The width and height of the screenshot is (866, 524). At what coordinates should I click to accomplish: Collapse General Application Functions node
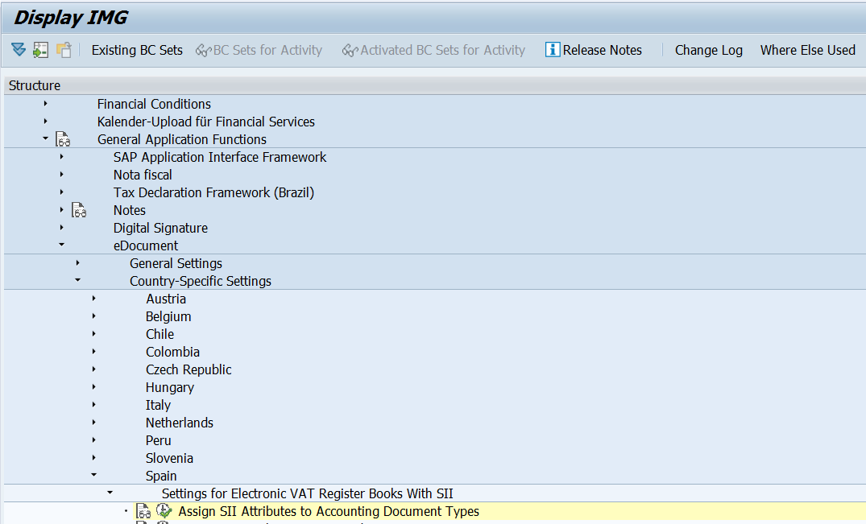[45, 138]
